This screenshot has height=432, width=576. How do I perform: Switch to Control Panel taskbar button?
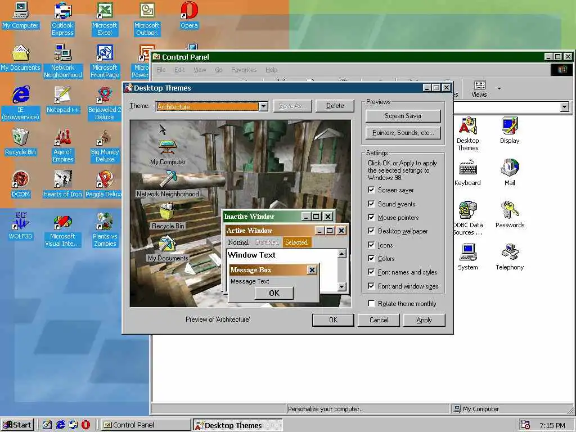146,425
